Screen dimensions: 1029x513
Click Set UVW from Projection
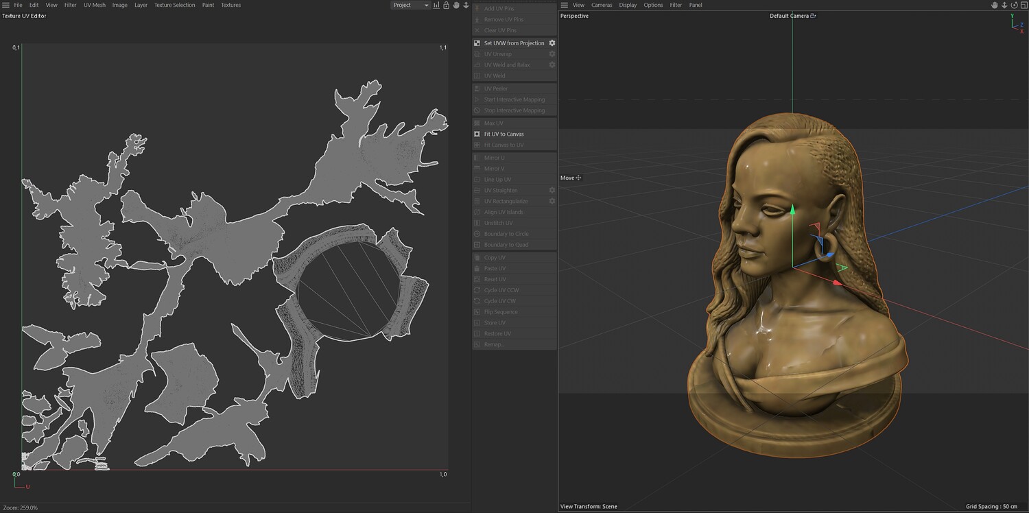[514, 43]
